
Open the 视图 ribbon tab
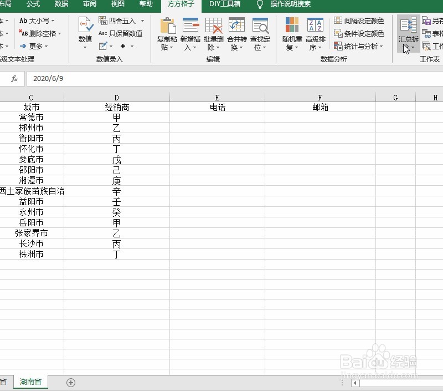(x=118, y=4)
